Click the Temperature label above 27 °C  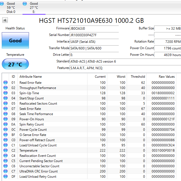coord(15,55)
